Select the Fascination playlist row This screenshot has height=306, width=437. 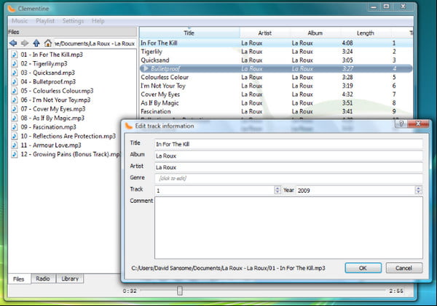pos(276,111)
